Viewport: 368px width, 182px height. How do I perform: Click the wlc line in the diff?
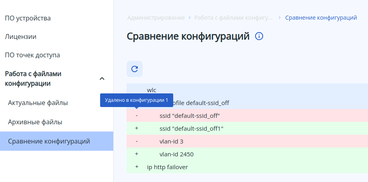tap(152, 90)
